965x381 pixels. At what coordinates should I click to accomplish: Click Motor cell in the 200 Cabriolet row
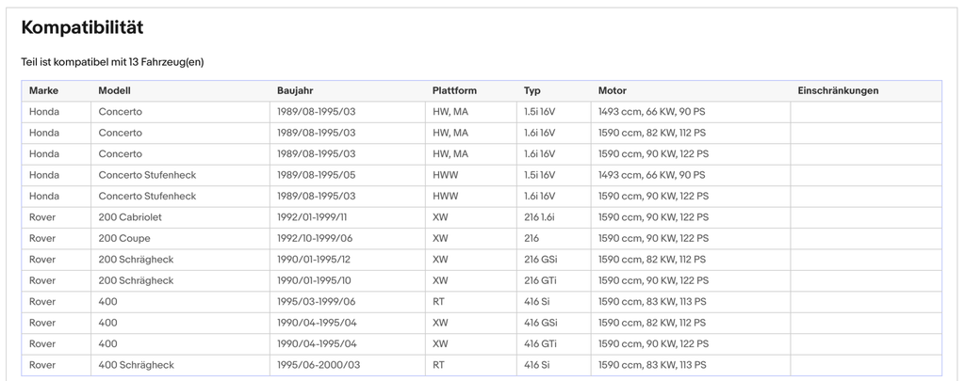coord(653,217)
